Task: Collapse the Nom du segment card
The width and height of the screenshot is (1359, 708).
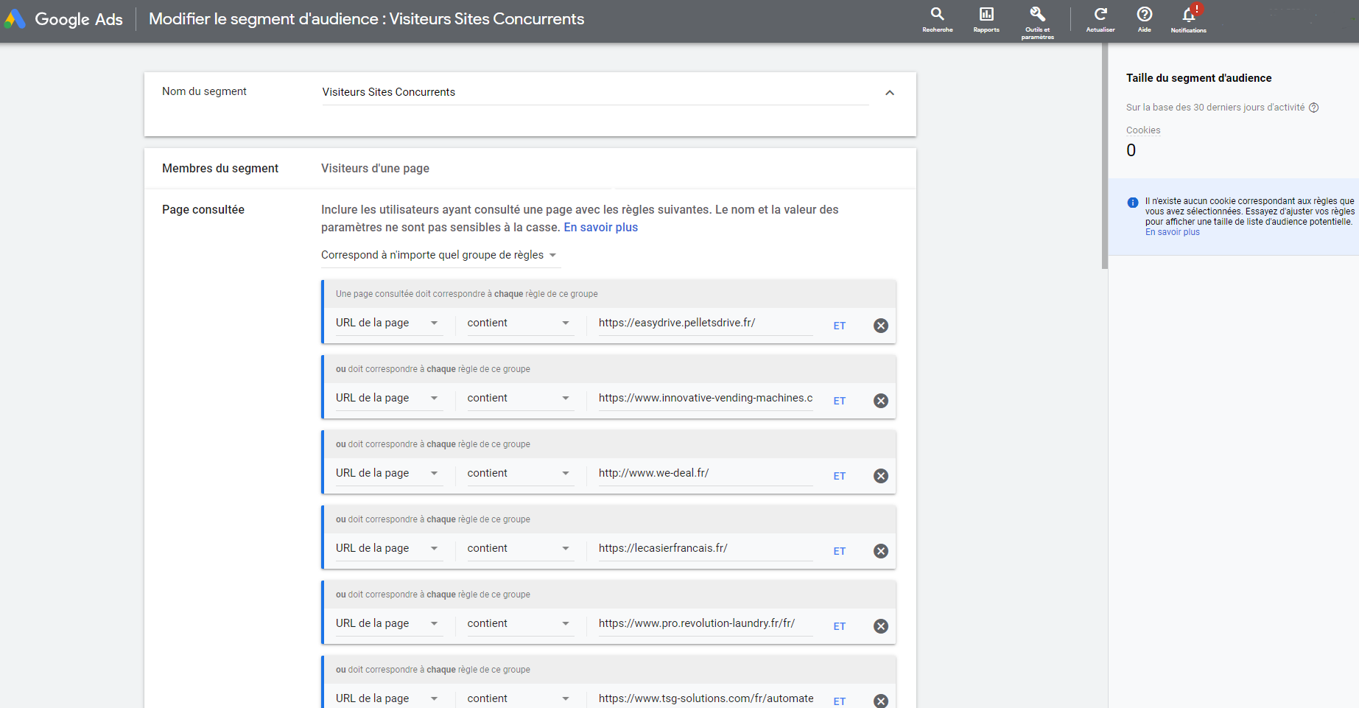Action: coord(890,93)
